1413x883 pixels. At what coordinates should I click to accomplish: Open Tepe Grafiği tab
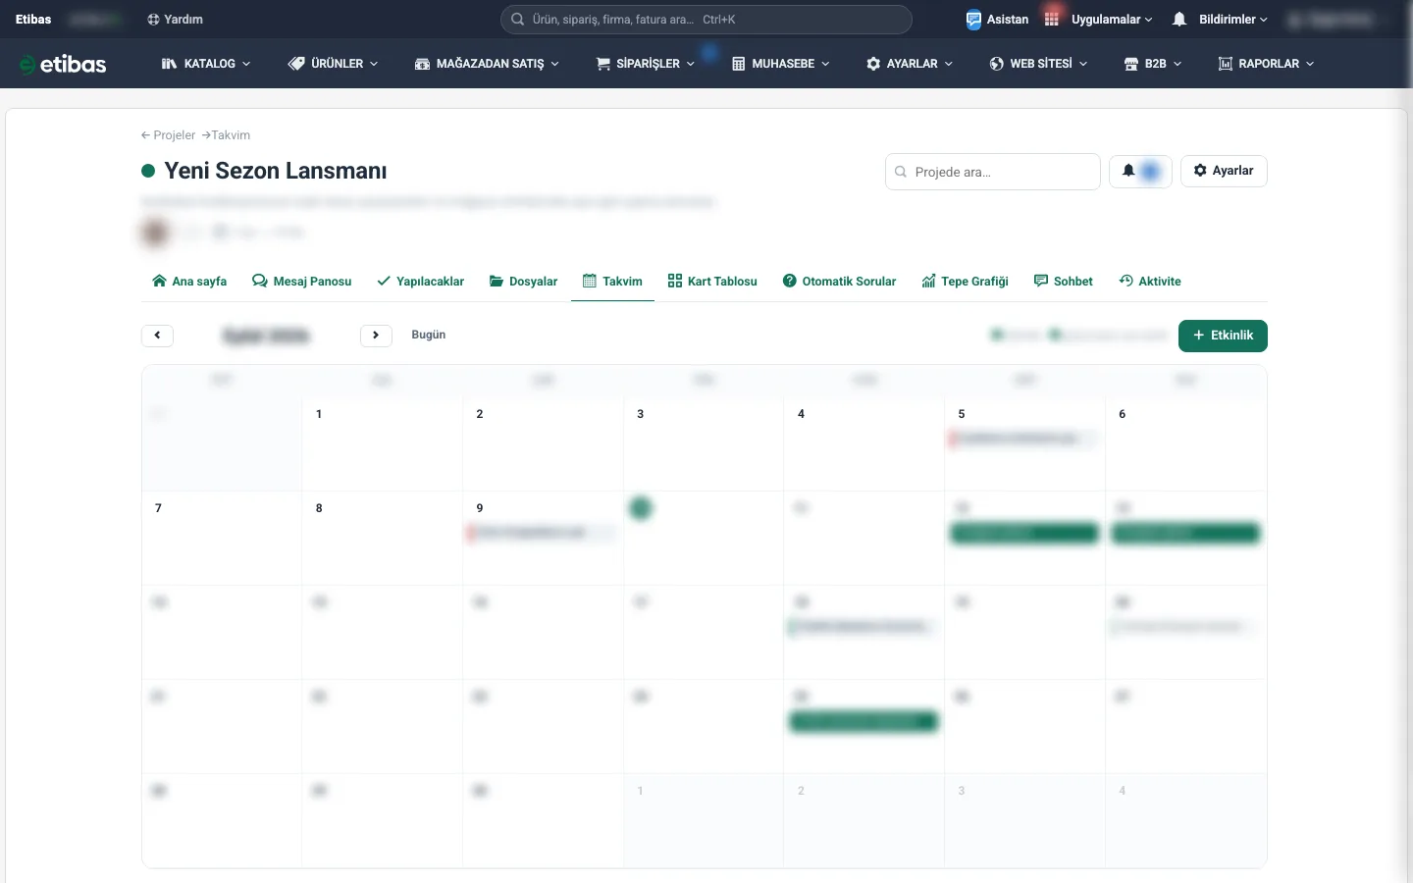coord(966,282)
